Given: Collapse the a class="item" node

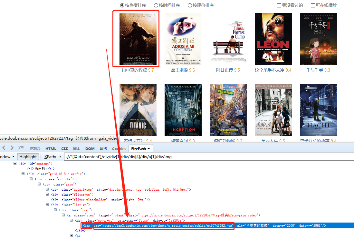Looking at the screenshot, I should [x=63, y=215].
